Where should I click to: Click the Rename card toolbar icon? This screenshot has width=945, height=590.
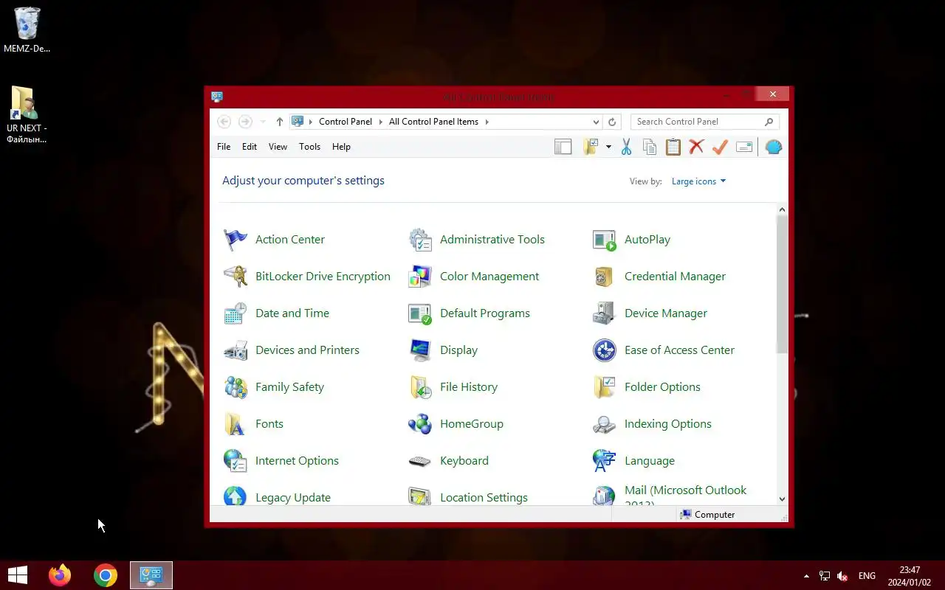pyautogui.click(x=744, y=147)
